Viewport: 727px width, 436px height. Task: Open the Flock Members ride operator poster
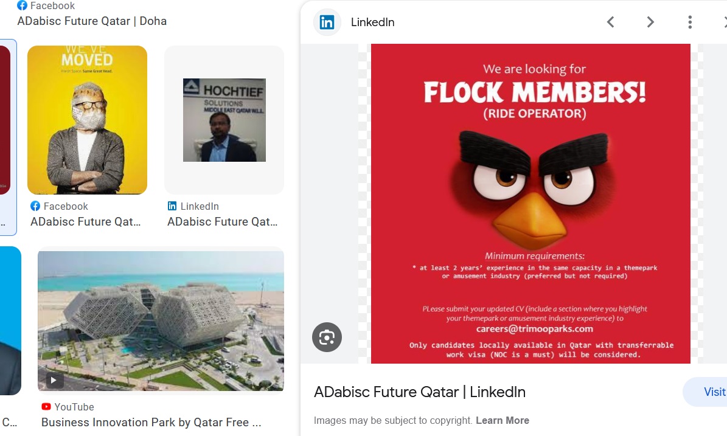[x=530, y=203]
